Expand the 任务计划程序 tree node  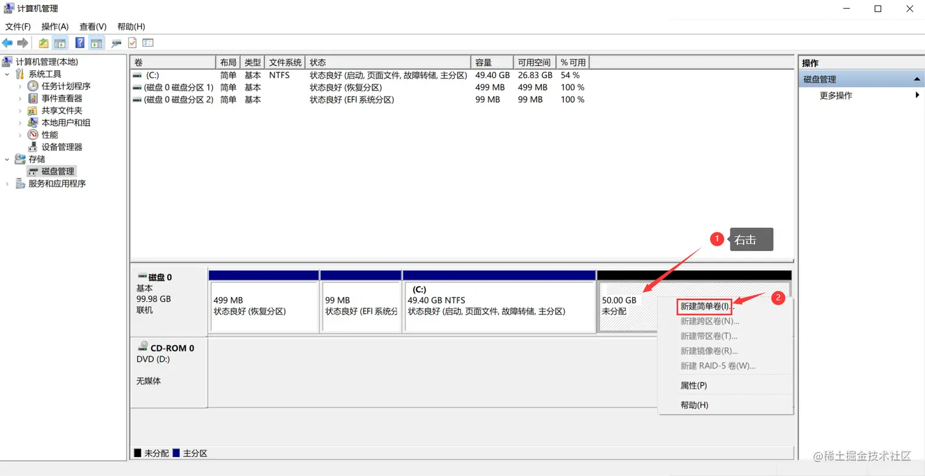coord(20,86)
